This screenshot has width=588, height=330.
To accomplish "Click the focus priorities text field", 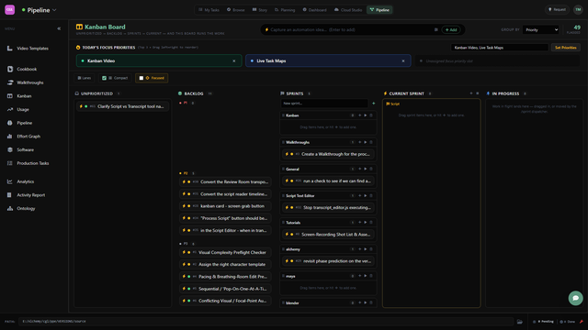I will [x=500, y=48].
